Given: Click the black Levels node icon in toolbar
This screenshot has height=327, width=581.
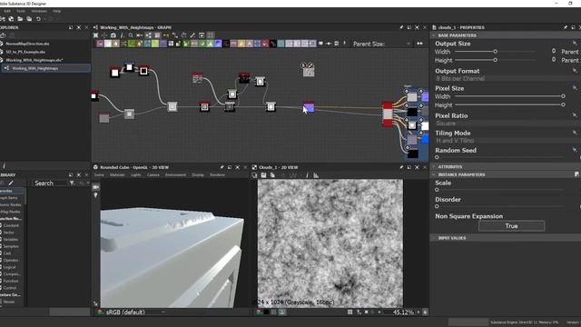Looking at the screenshot, I should click(x=226, y=44).
